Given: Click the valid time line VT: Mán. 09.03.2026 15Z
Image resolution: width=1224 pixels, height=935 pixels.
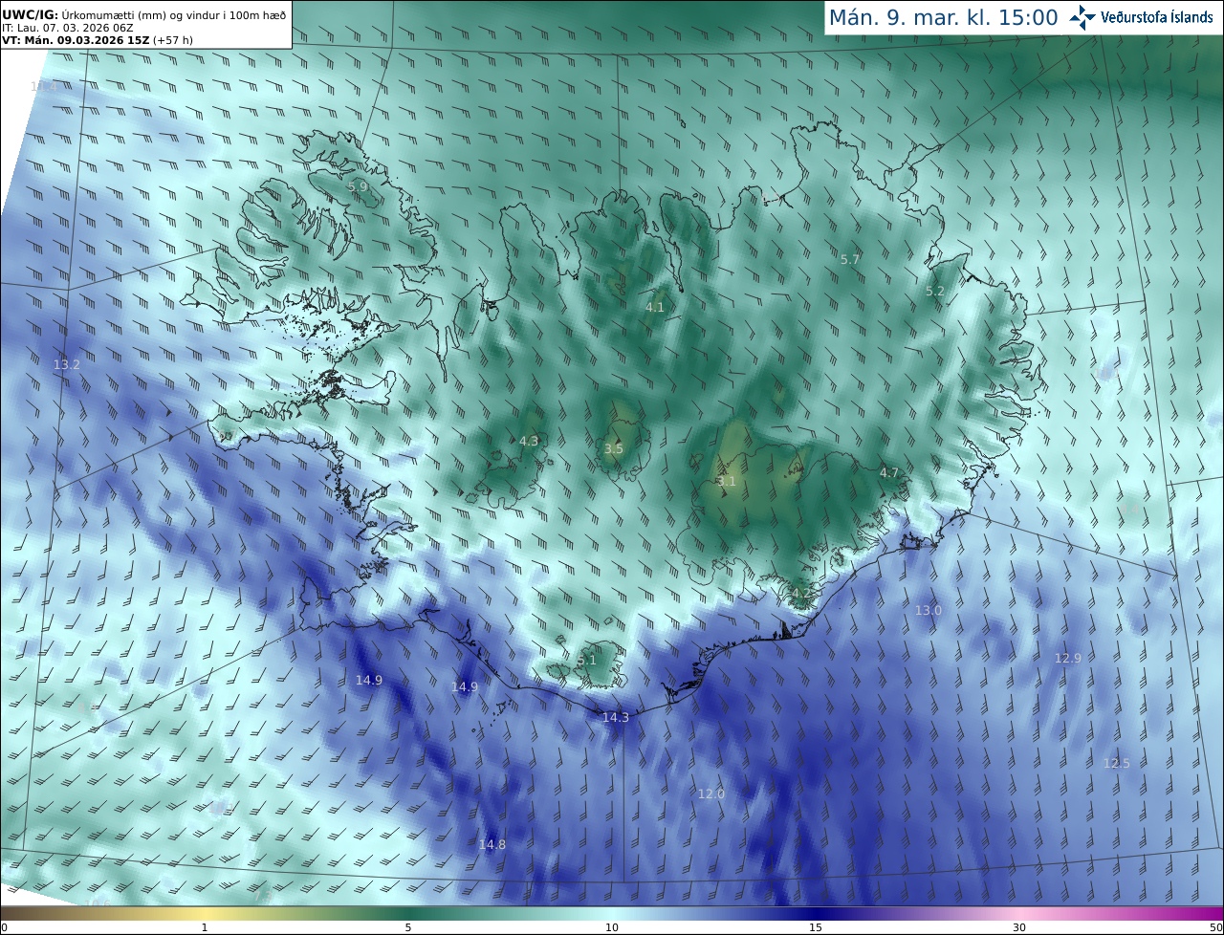Looking at the screenshot, I should (75, 40).
